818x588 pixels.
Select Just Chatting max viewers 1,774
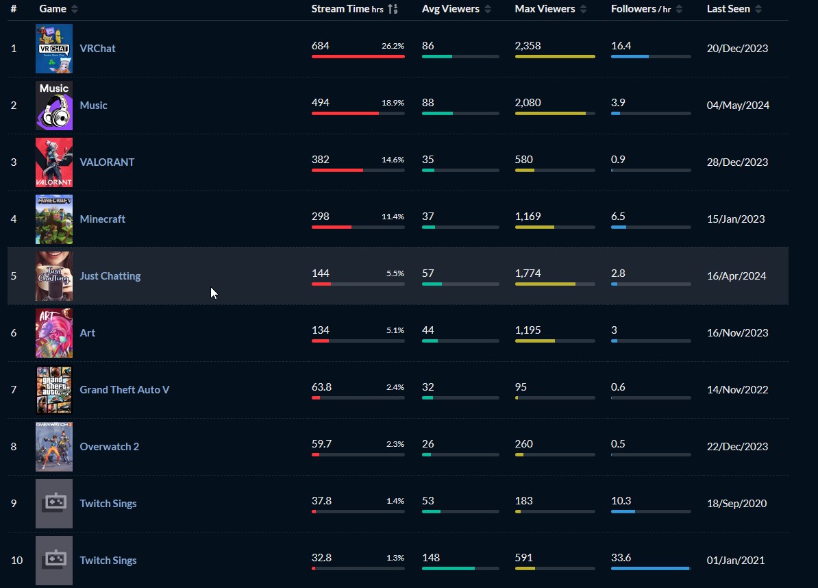[x=528, y=273]
